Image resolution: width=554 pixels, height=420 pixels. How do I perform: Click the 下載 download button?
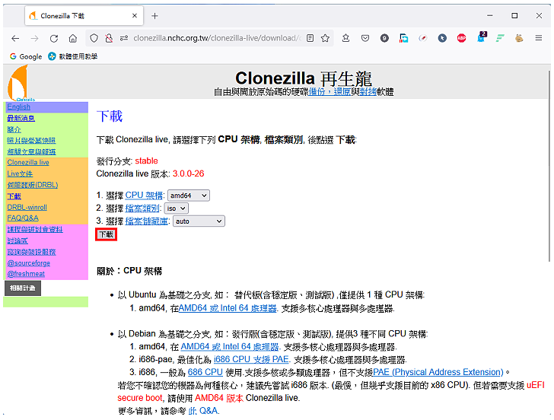coord(106,234)
